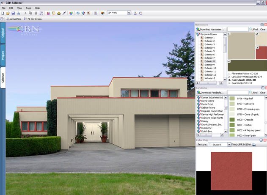Click the large red color chip preview
The height and width of the screenshot is (195, 267).
(231, 171)
